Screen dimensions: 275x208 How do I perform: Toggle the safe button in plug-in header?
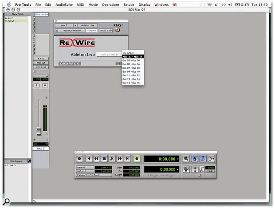110,30
